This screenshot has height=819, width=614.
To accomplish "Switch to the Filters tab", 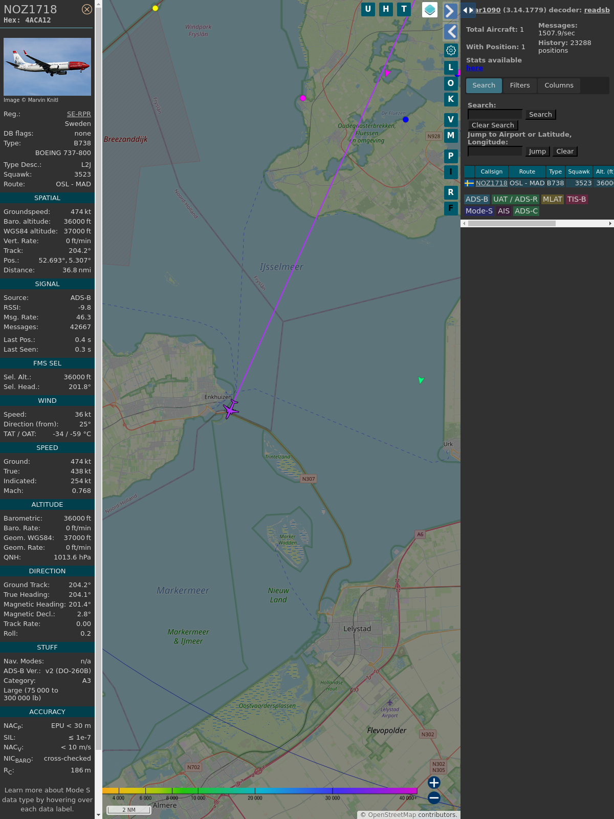I will [519, 85].
